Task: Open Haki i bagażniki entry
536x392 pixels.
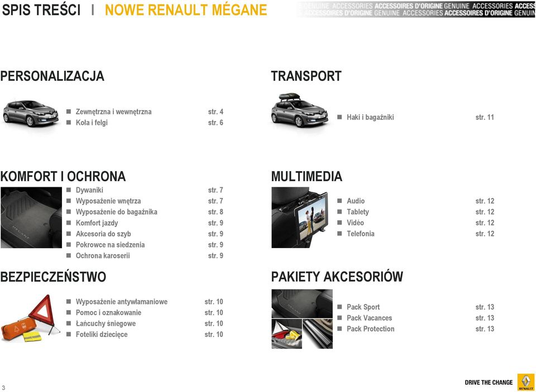Action: 370,117
